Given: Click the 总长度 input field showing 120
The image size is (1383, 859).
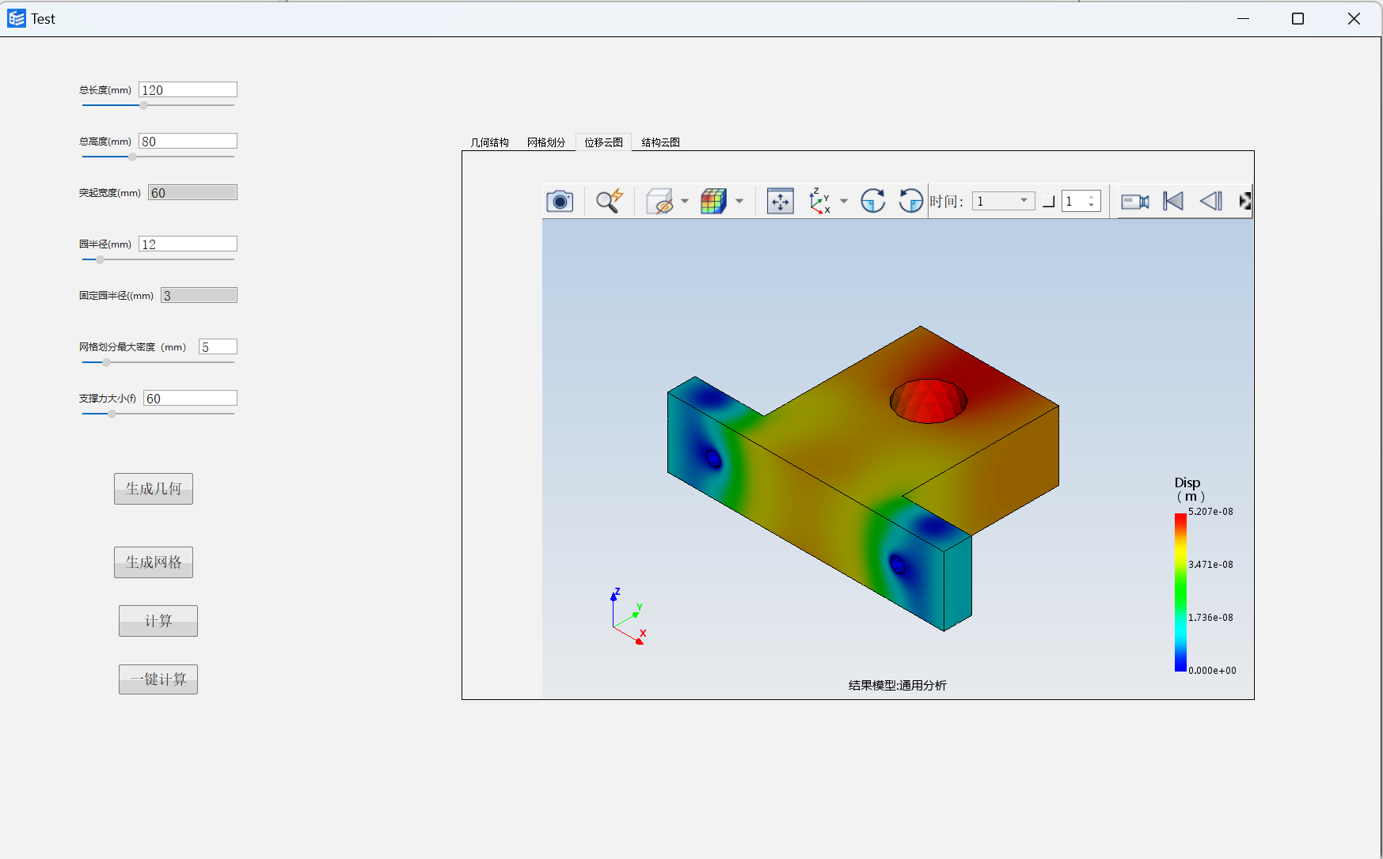Looking at the screenshot, I should pos(188,90).
